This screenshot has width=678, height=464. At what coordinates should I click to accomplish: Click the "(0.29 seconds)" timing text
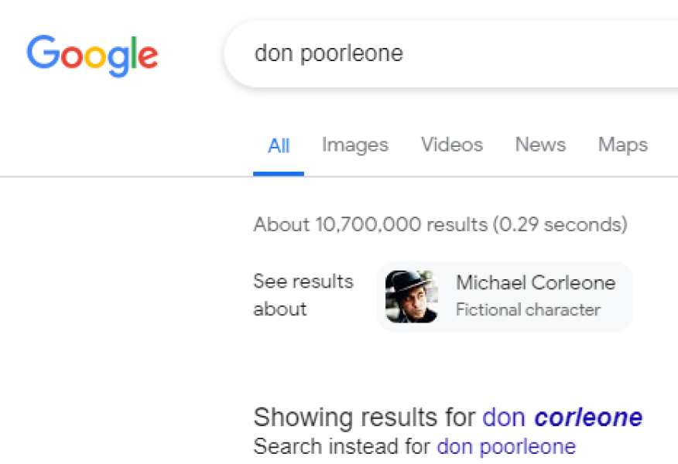[559, 225]
